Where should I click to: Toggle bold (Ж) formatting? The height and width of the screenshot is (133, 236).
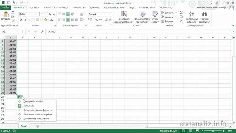click(x=21, y=20)
